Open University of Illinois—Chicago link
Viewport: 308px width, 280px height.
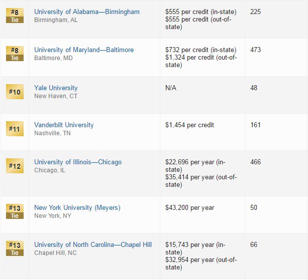pyautogui.click(x=78, y=162)
